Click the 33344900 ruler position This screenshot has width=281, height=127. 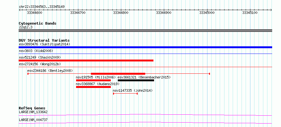tap(164, 13)
